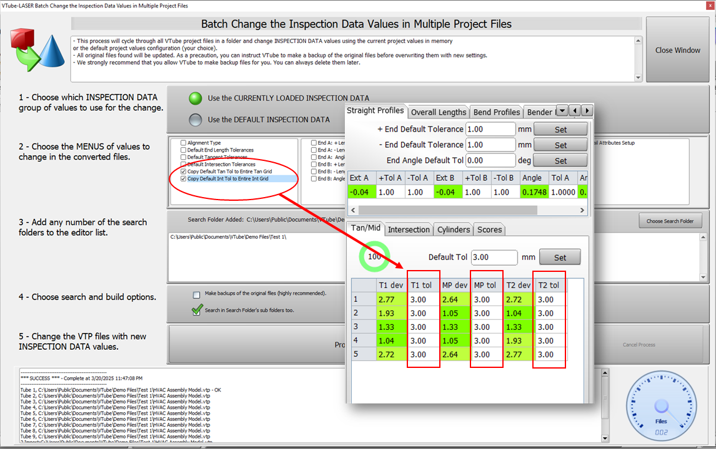Click the grid's horizontal scrollbar thumb
Image resolution: width=716 pixels, height=449 pixels.
[448, 210]
